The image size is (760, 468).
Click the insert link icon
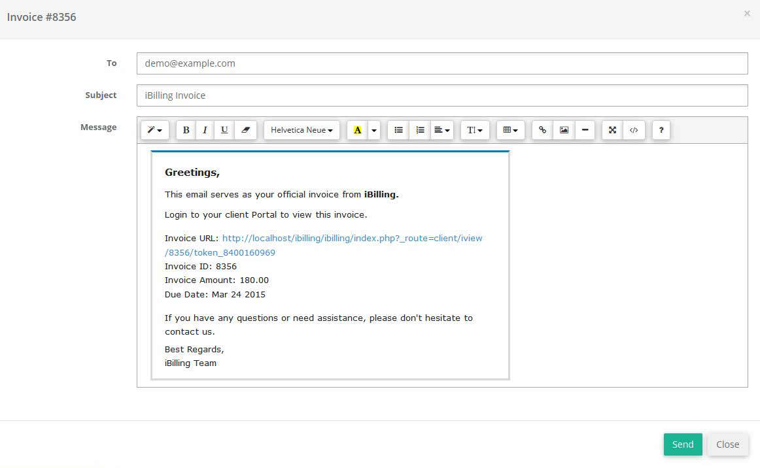pyautogui.click(x=542, y=130)
